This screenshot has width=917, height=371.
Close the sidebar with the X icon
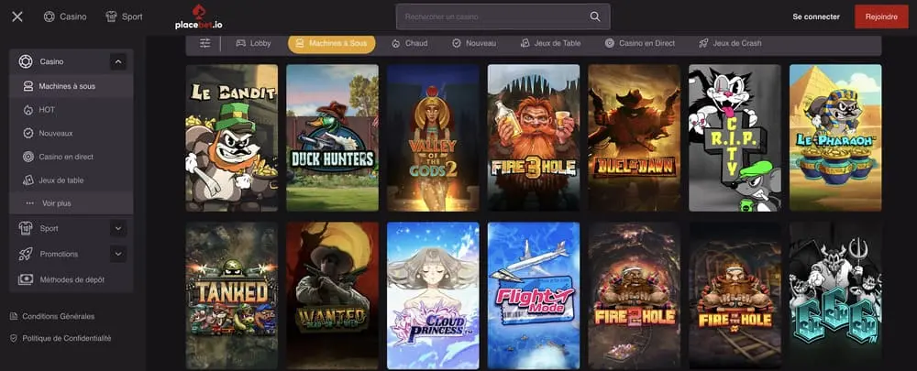coord(17,16)
